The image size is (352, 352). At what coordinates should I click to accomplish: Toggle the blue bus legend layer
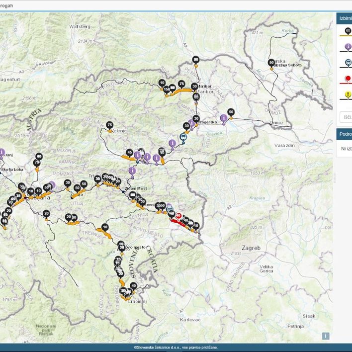(347, 63)
